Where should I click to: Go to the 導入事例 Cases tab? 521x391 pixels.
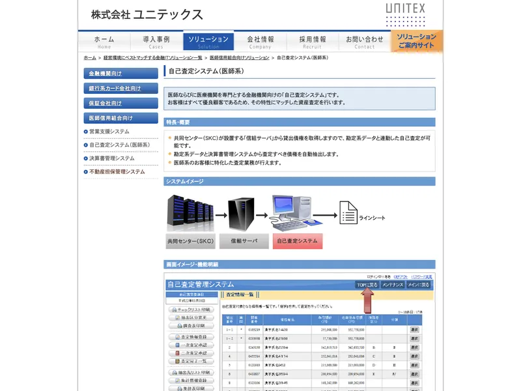[x=156, y=42]
